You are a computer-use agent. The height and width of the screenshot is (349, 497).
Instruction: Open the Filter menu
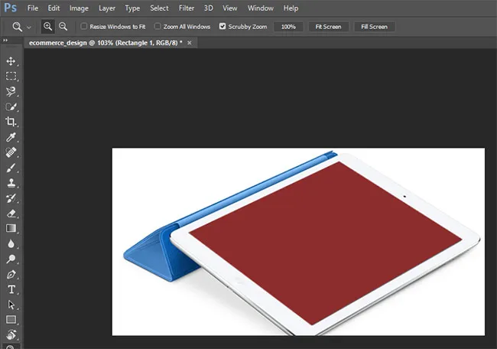click(x=186, y=8)
